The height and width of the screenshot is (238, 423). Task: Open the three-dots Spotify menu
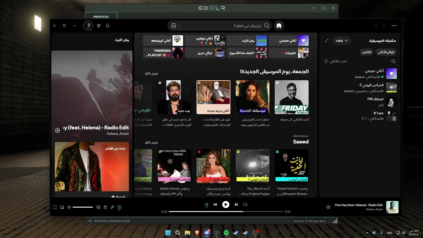394,25
